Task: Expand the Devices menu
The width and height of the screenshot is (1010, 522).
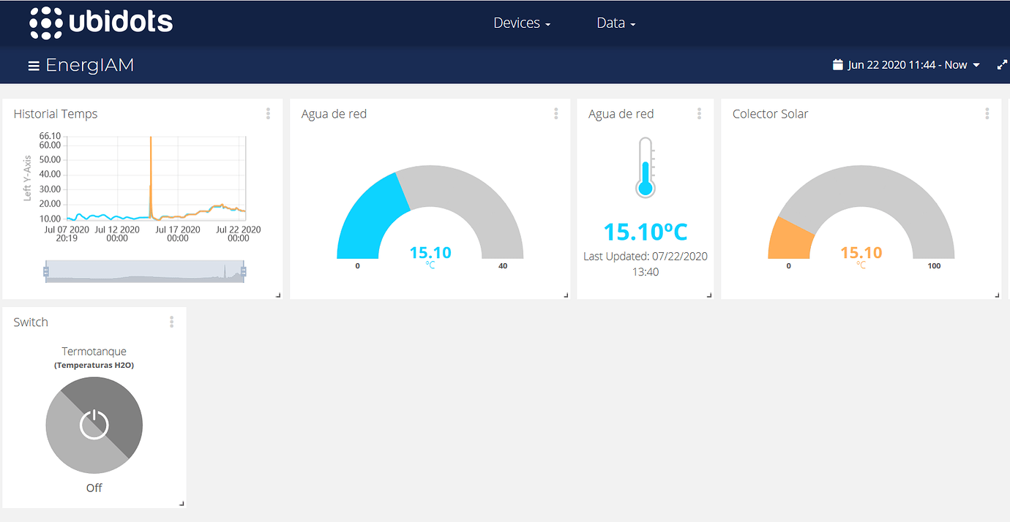Action: pyautogui.click(x=521, y=23)
